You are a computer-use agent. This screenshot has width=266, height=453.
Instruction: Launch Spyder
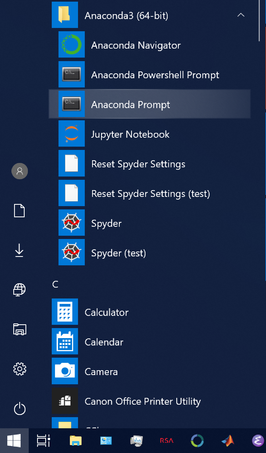click(x=150, y=223)
